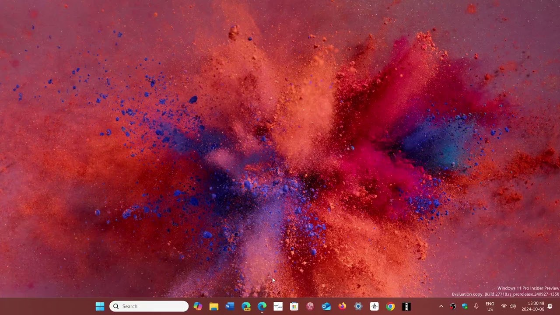Open the Microsoft Store from the taskbar
This screenshot has height=315, width=560.
tap(294, 306)
